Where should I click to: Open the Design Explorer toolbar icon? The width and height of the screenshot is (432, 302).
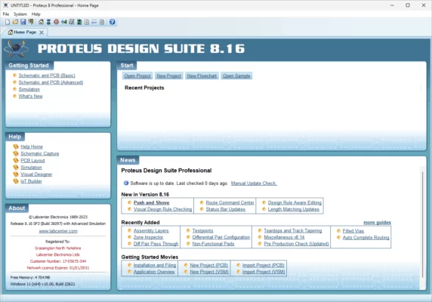click(79, 22)
